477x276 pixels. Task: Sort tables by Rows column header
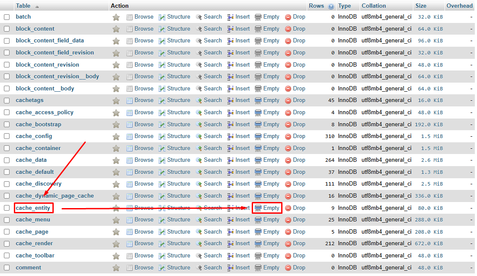pos(316,6)
